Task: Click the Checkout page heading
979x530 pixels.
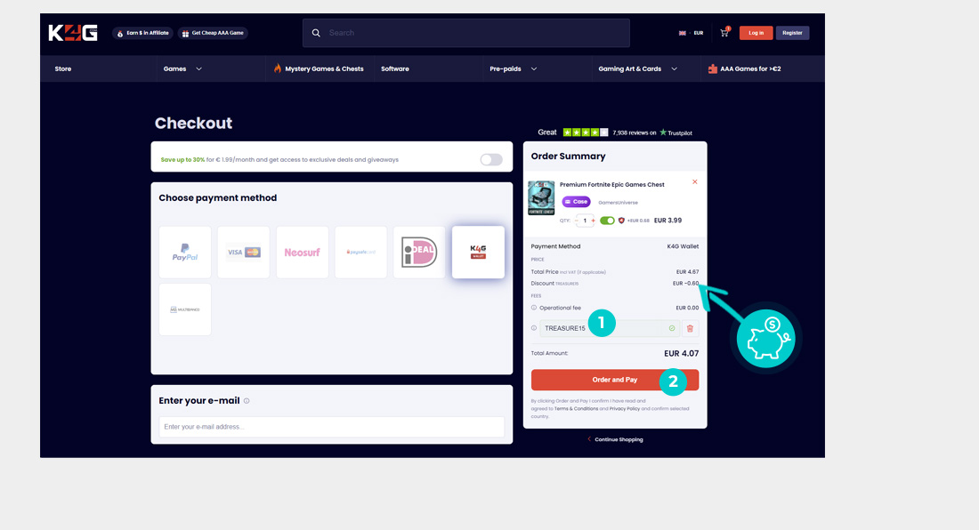Action: 193,124
